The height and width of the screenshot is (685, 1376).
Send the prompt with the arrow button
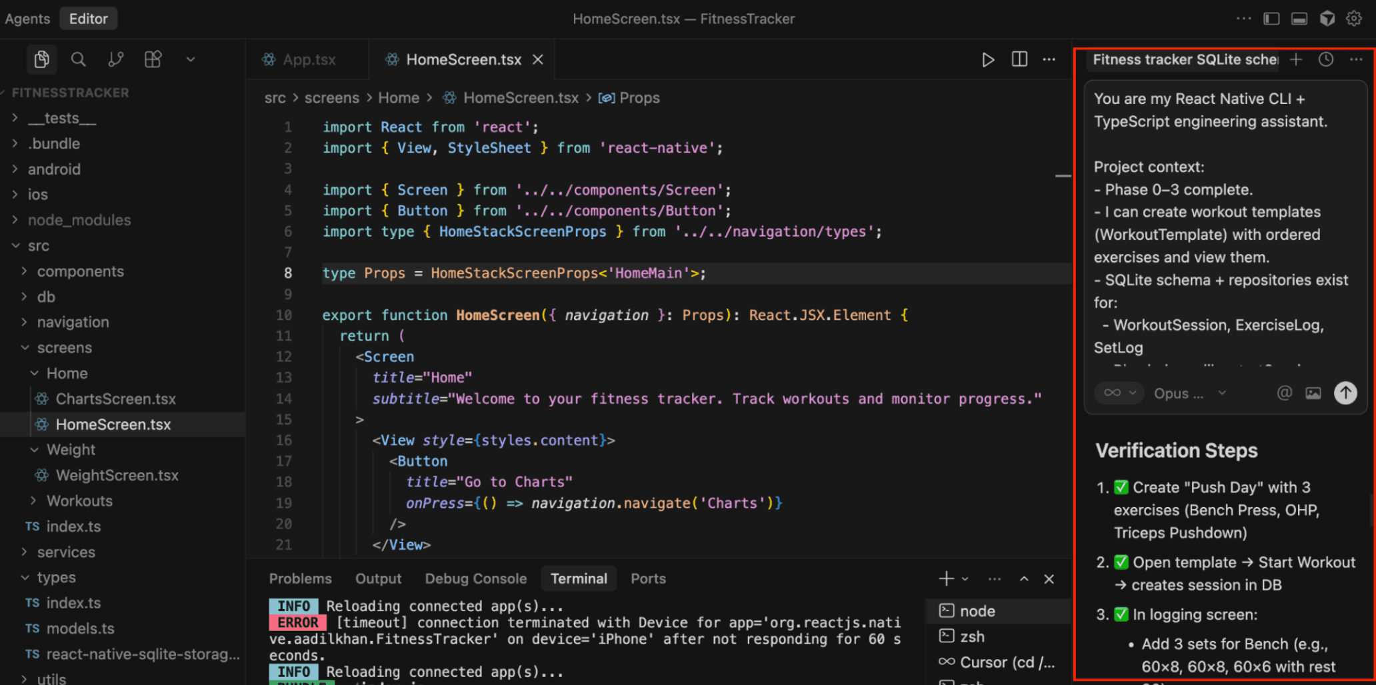1345,393
